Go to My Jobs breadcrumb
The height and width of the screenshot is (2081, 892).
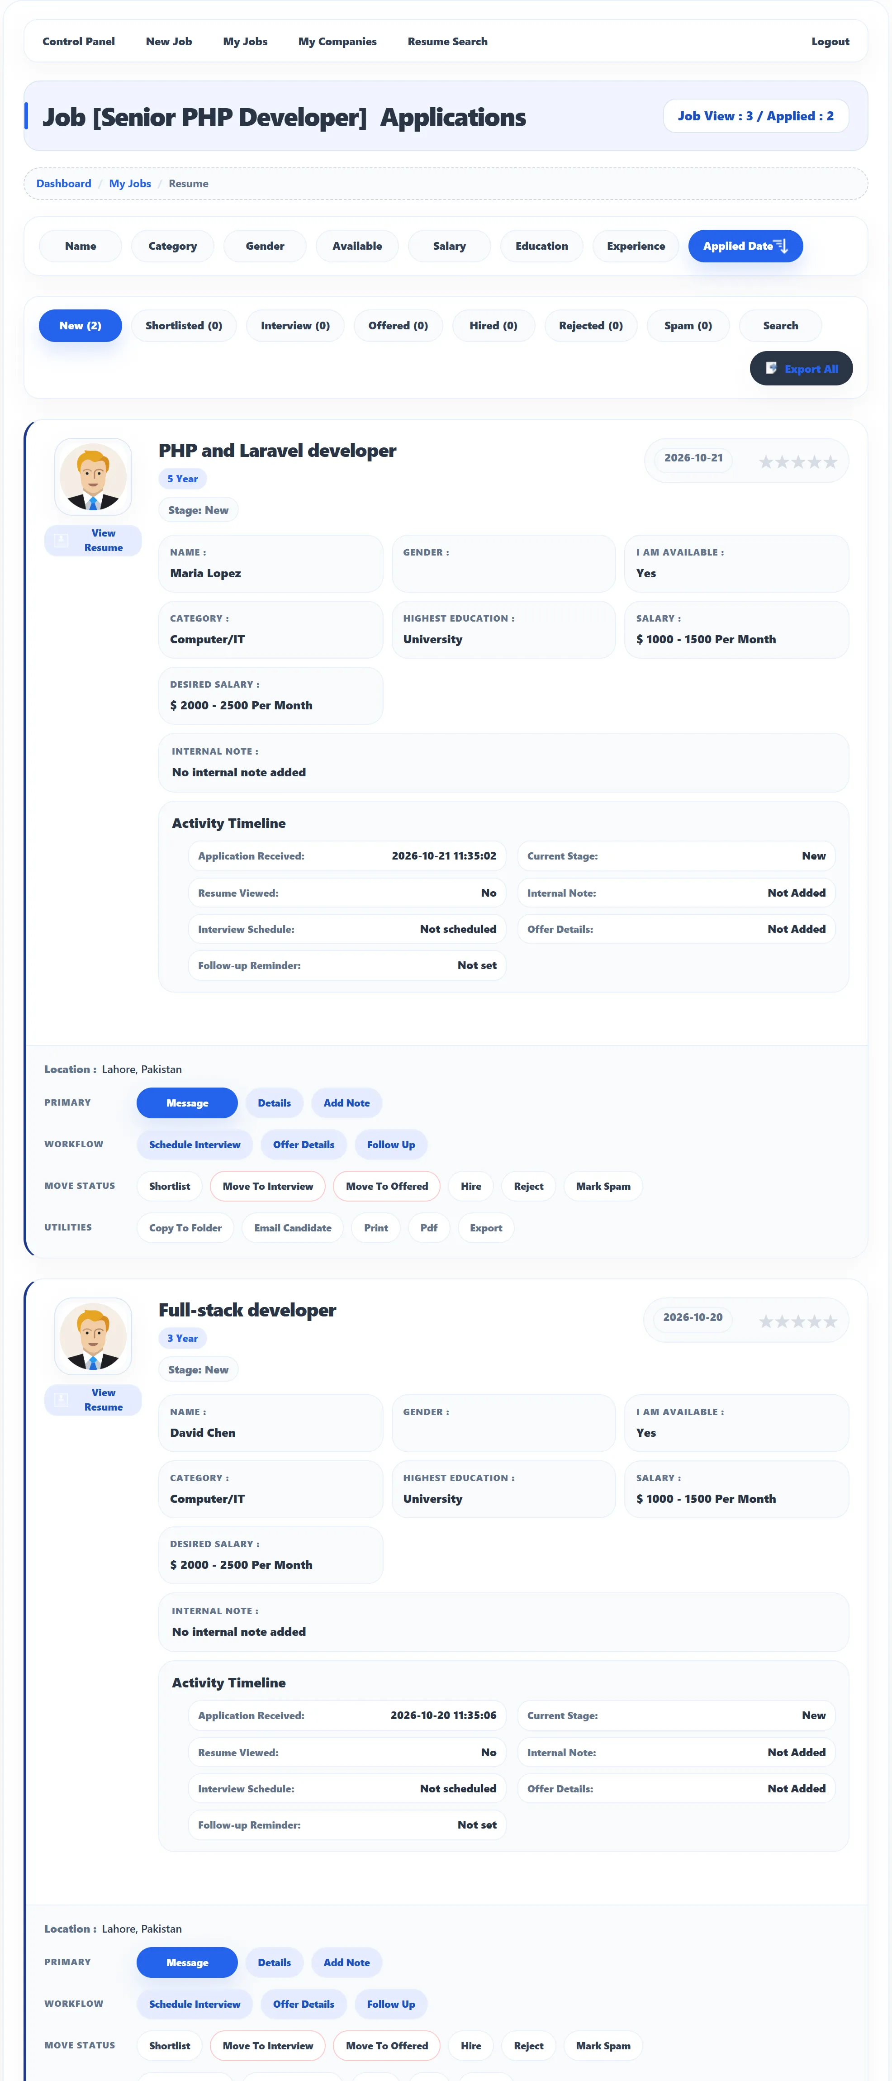point(130,183)
